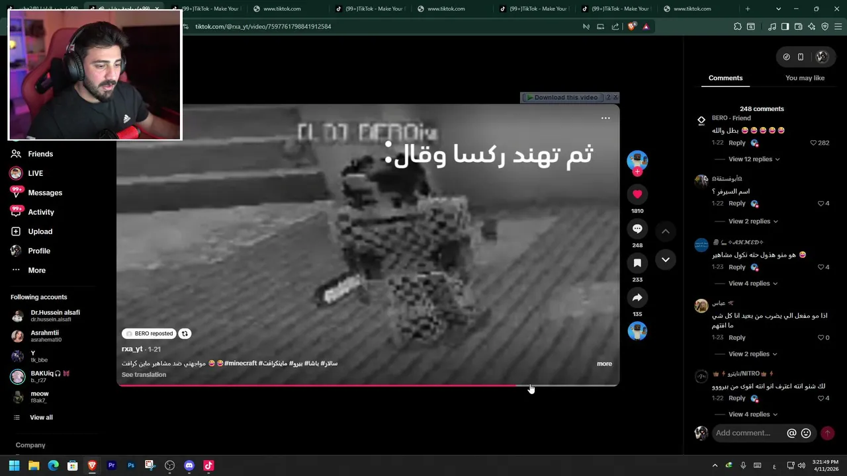Open the Brave Shields lion icon
The height and width of the screenshot is (476, 847).
[x=632, y=26]
